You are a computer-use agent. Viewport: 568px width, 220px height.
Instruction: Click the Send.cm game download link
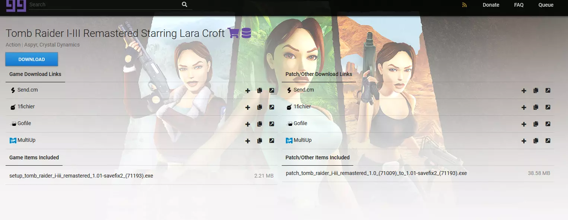point(28,90)
